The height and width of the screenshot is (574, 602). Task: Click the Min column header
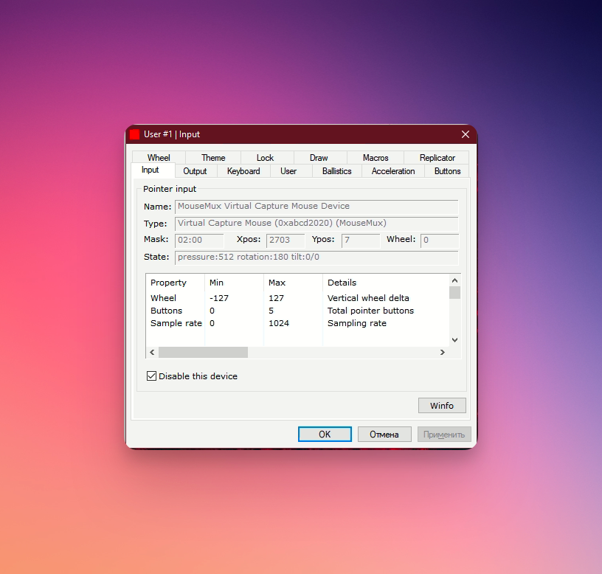point(234,283)
